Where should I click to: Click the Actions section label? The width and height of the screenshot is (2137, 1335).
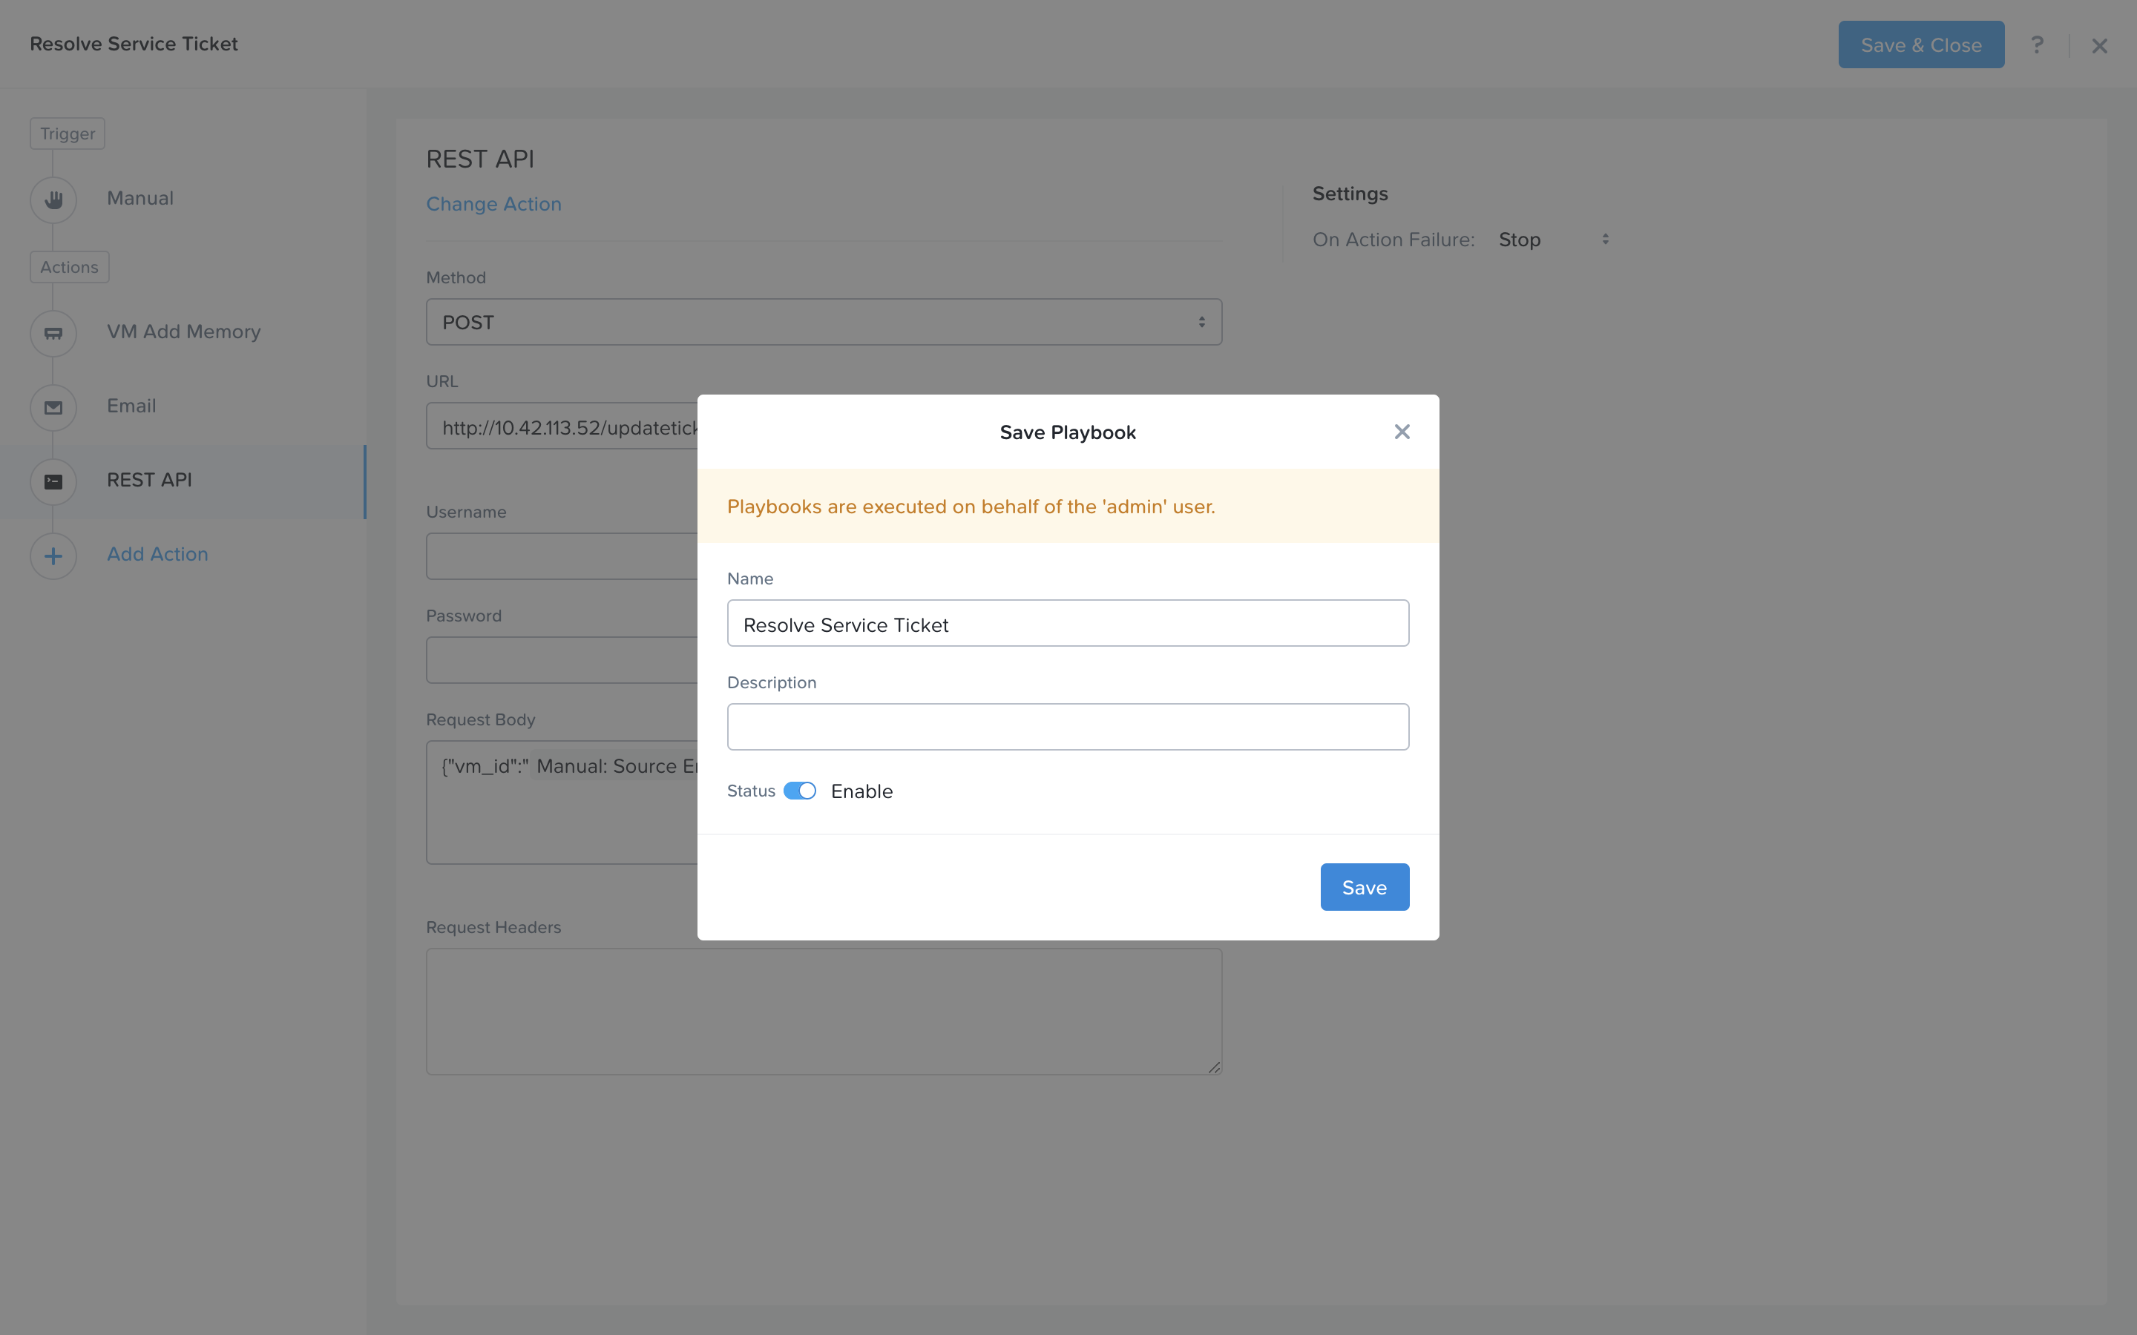pyautogui.click(x=69, y=267)
